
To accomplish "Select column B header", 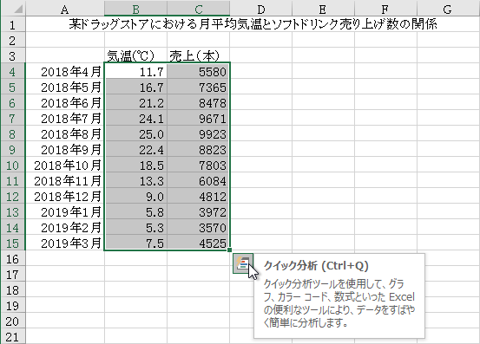I will [x=135, y=9].
